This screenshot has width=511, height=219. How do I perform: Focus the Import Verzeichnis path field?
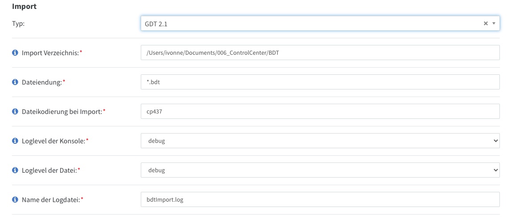tap(320, 53)
